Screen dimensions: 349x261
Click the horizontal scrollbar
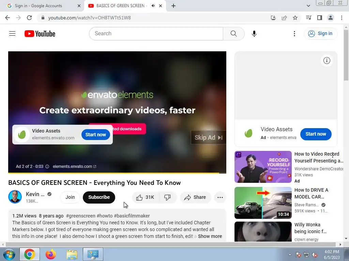(170, 244)
